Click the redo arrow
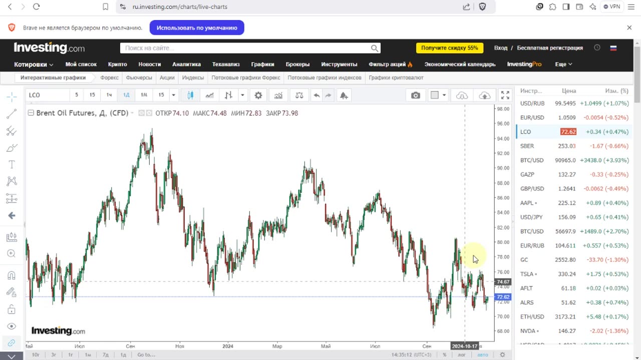Viewport: 641px width, 360px height. (329, 95)
